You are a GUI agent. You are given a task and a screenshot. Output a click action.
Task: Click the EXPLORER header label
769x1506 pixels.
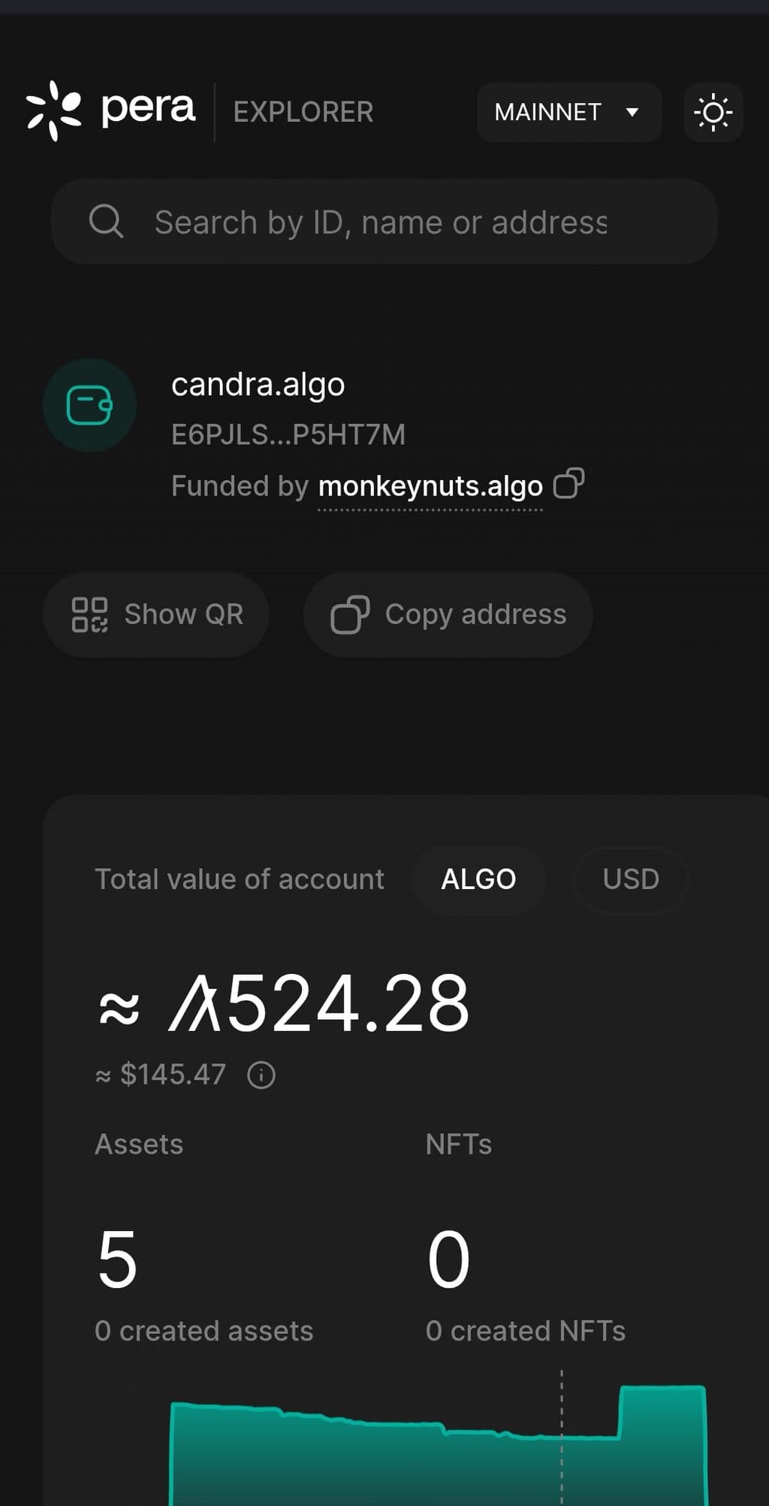coord(303,112)
